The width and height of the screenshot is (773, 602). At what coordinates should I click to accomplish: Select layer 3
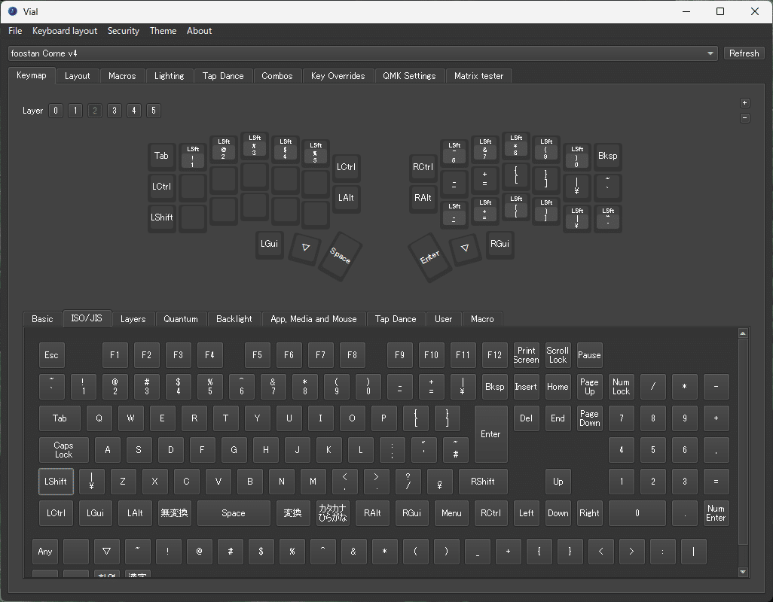point(115,111)
